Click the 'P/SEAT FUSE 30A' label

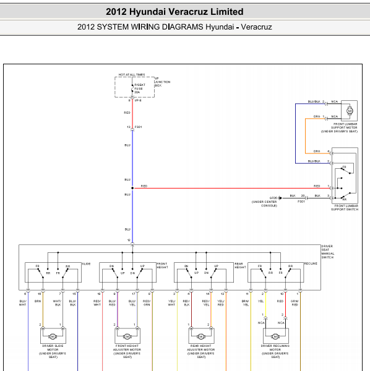(140, 88)
